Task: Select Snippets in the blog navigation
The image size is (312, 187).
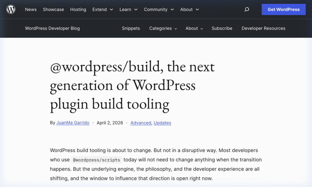Action: pyautogui.click(x=131, y=28)
